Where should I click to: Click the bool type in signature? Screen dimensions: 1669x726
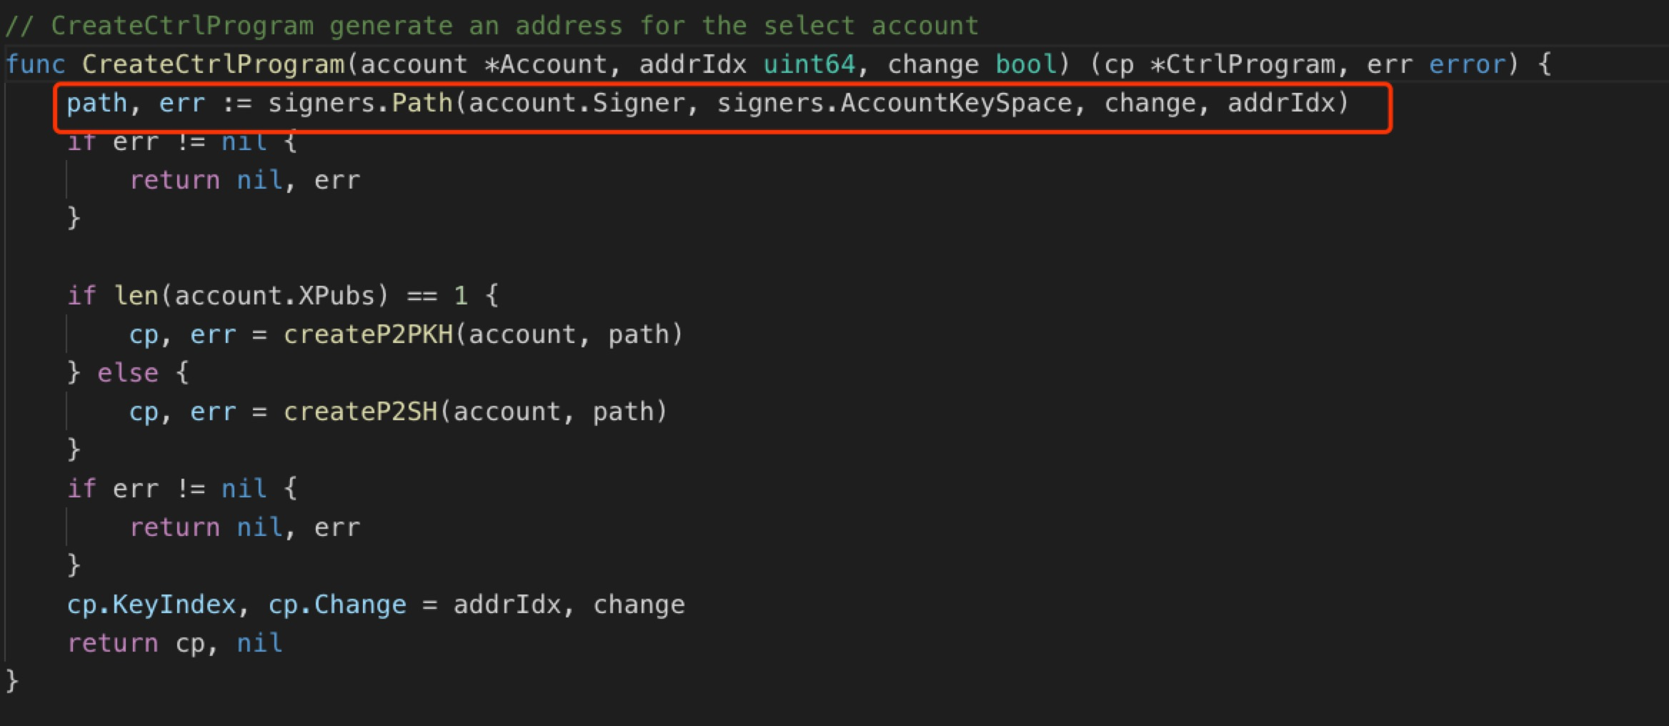click(x=1026, y=65)
